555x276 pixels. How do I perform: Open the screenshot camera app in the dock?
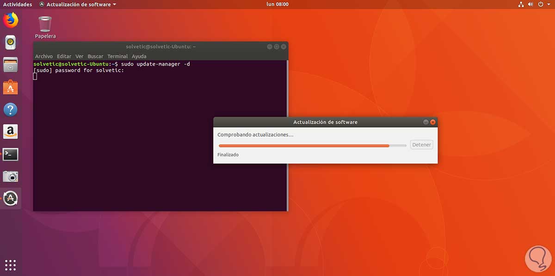coord(10,176)
